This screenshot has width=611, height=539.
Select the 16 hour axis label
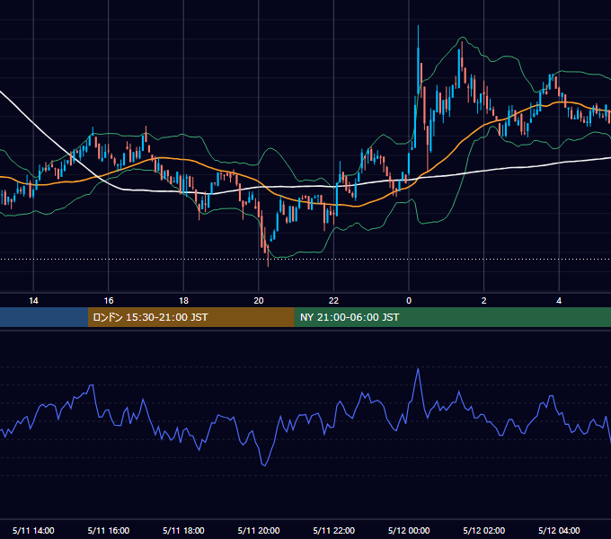click(x=109, y=301)
